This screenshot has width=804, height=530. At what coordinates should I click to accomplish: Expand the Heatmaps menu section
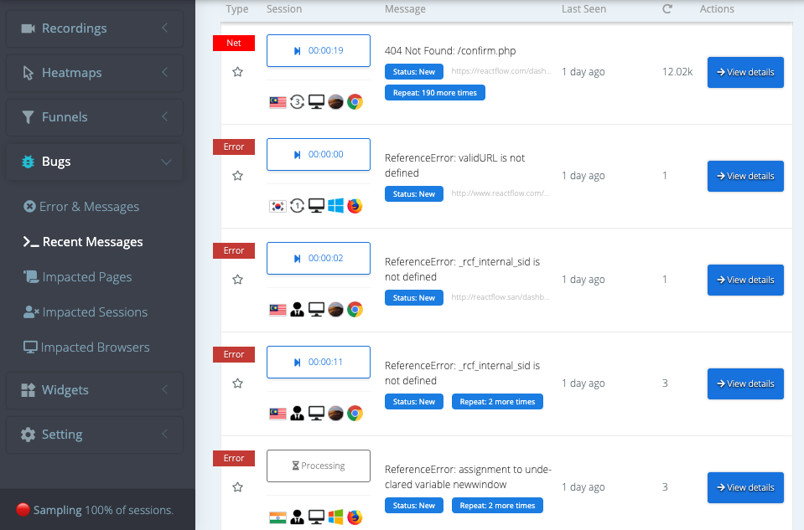tap(95, 73)
